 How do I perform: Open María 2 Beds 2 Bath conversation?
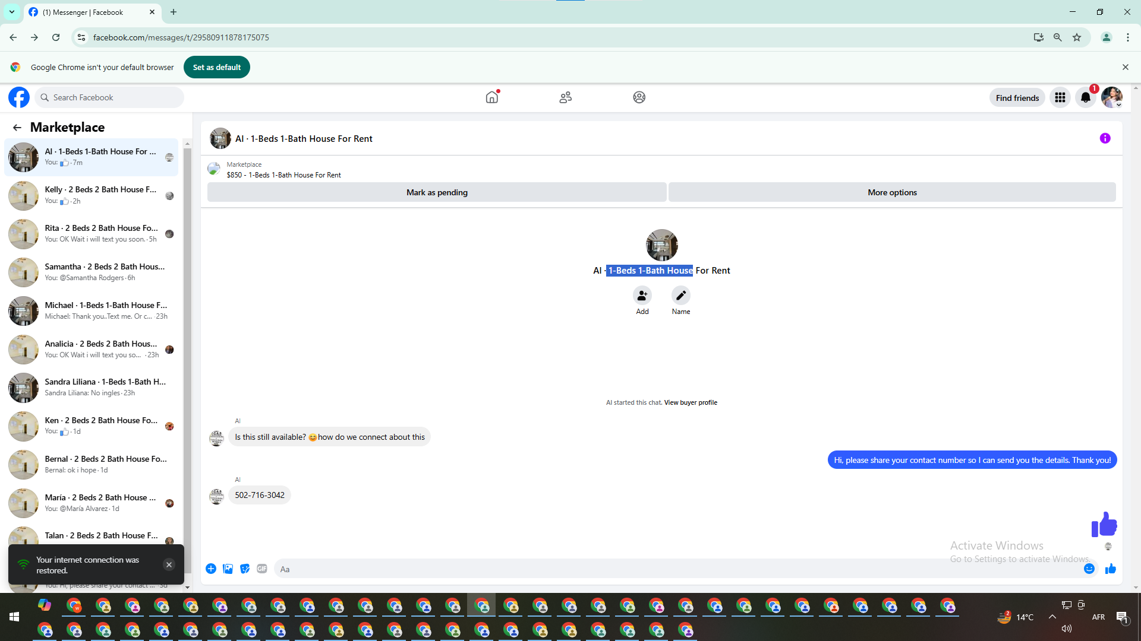pos(91,503)
